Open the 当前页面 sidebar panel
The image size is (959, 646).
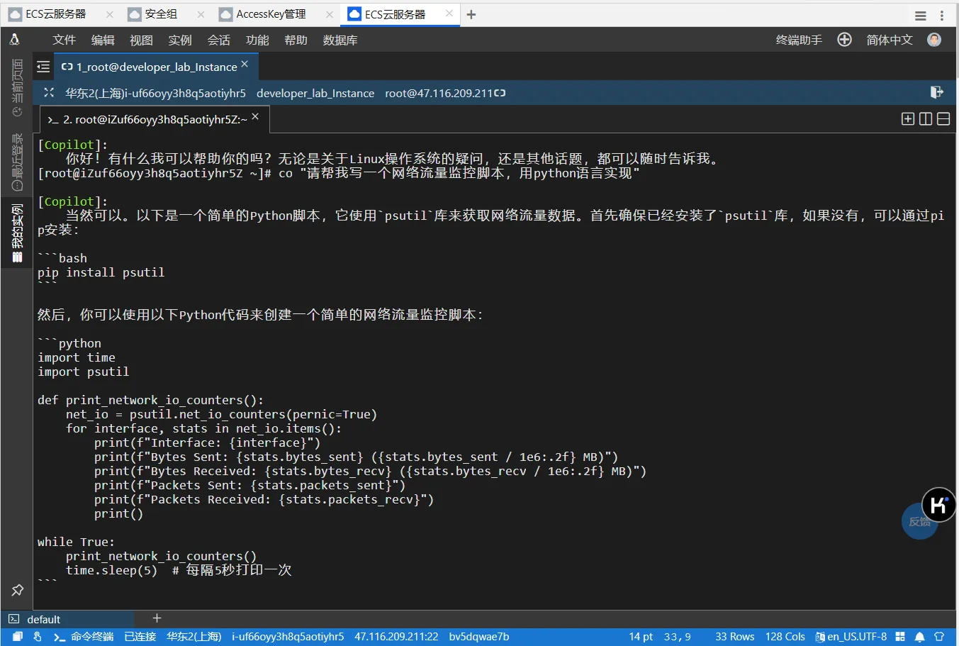[x=17, y=88]
